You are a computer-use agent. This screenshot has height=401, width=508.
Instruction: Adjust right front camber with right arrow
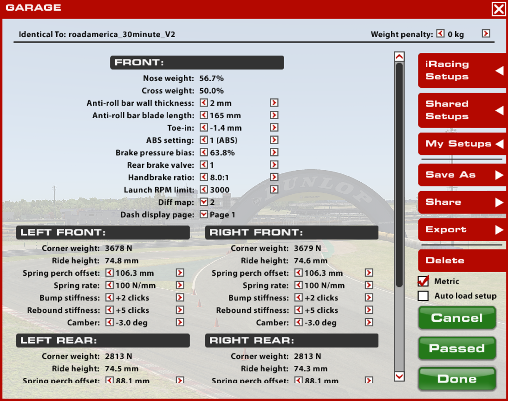pyautogui.click(x=368, y=322)
